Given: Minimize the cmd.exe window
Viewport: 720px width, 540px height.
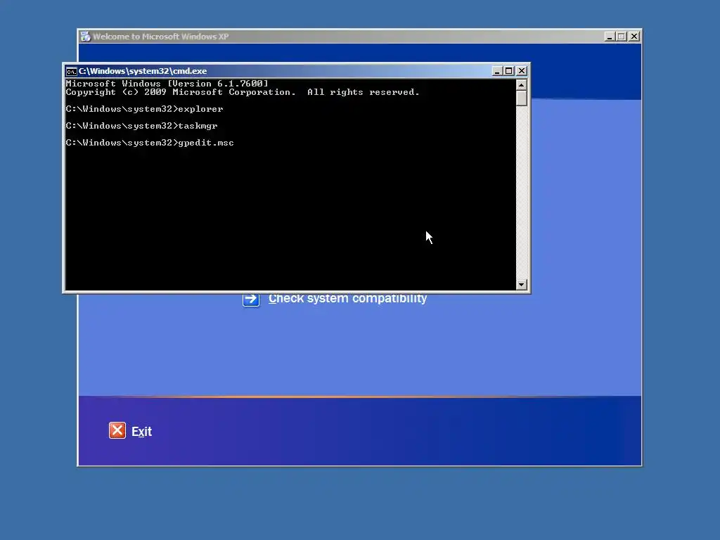Looking at the screenshot, I should [x=497, y=71].
